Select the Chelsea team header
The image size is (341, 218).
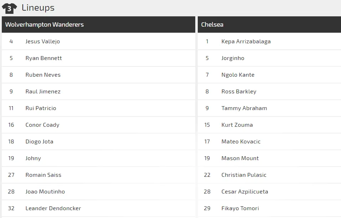tap(212, 24)
